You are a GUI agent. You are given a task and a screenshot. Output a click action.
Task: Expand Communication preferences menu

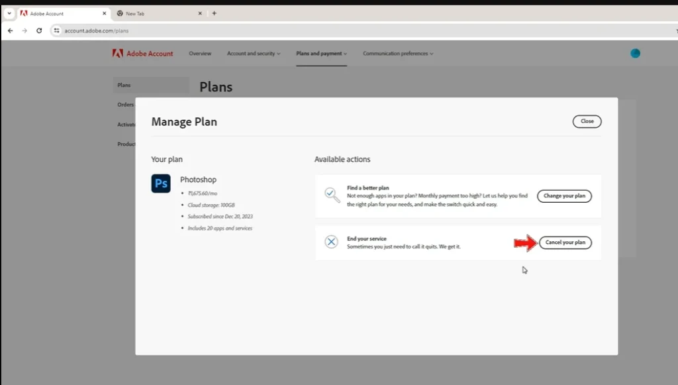[398, 53]
